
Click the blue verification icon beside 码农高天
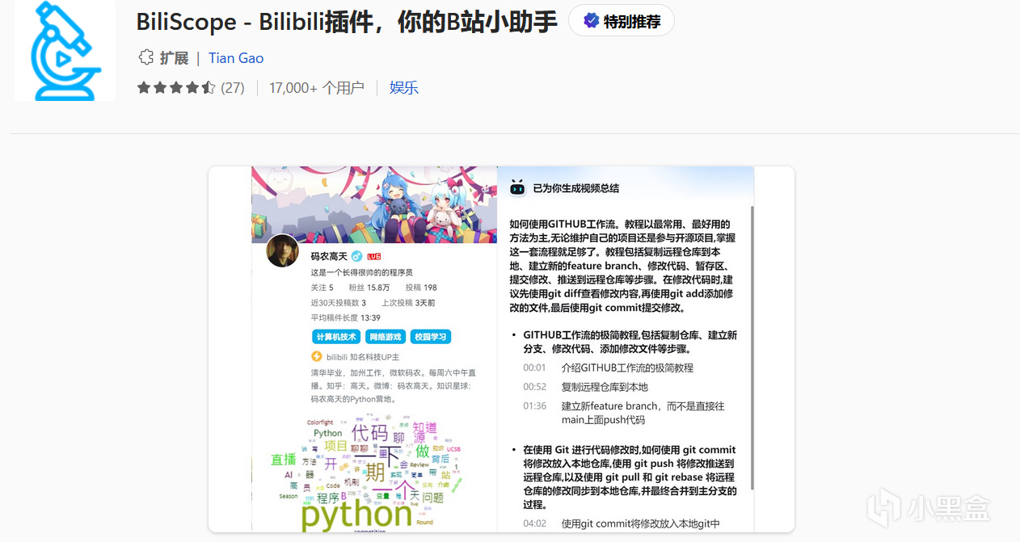click(x=356, y=256)
